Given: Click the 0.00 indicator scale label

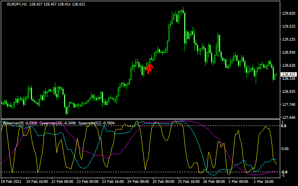Looking at the screenshot, I should 285,149.
